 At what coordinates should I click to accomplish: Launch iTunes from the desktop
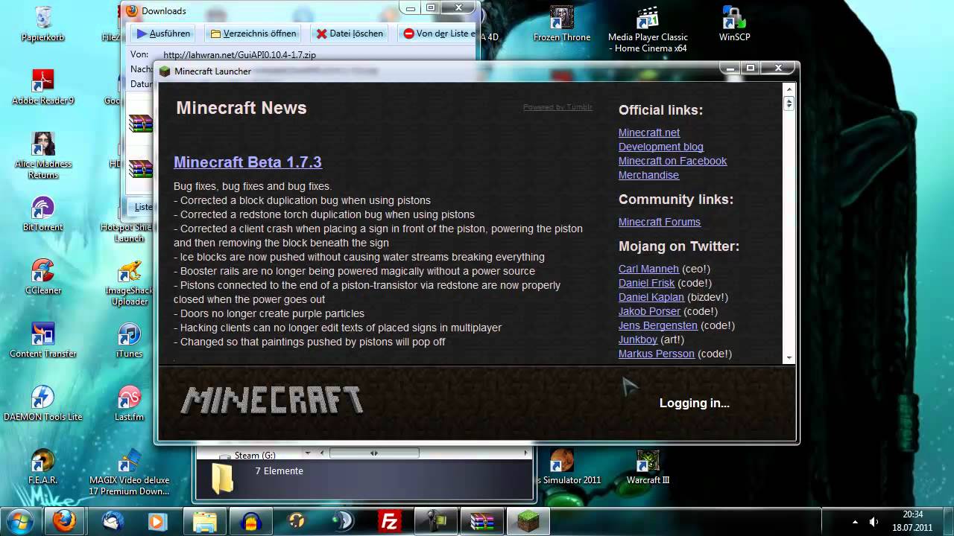point(130,340)
